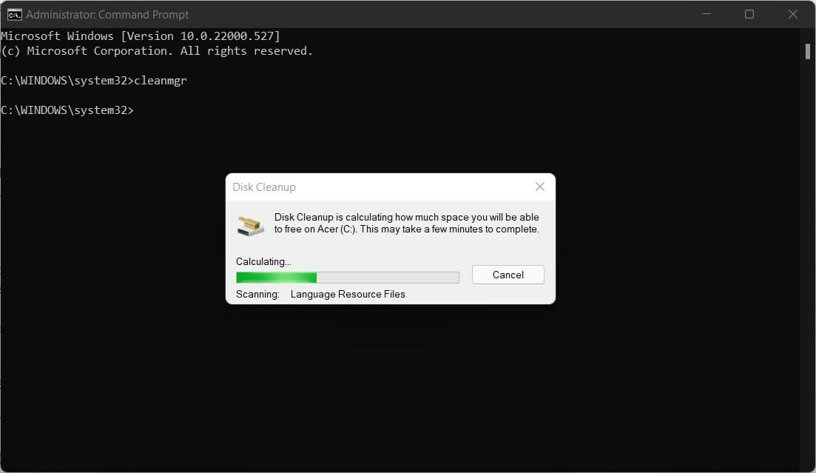816x473 pixels.
Task: Click the Microsoft Windows version line
Action: point(141,36)
